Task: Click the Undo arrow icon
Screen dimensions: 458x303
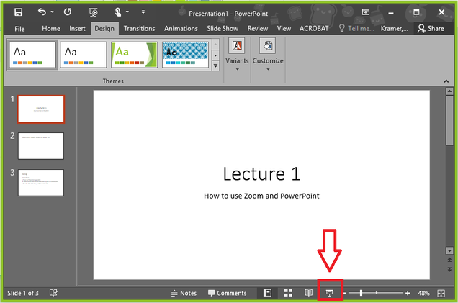Action: (x=42, y=12)
